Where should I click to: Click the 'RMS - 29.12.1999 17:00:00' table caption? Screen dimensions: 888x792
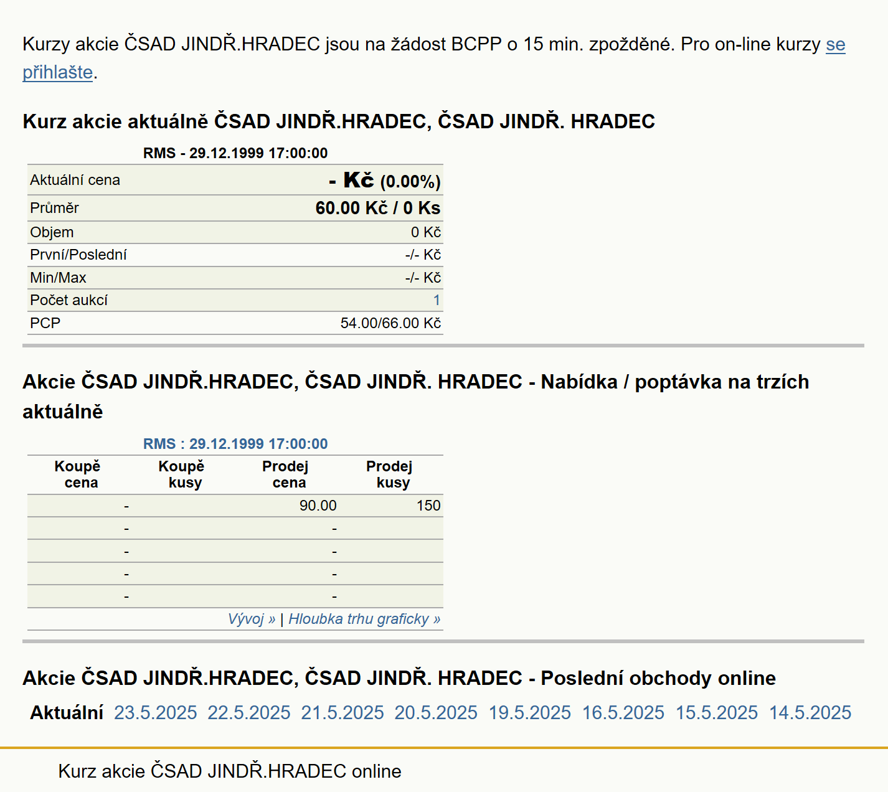click(x=235, y=153)
